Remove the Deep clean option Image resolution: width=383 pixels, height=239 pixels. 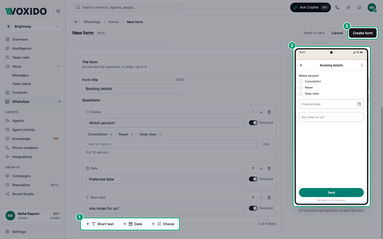coord(160,134)
